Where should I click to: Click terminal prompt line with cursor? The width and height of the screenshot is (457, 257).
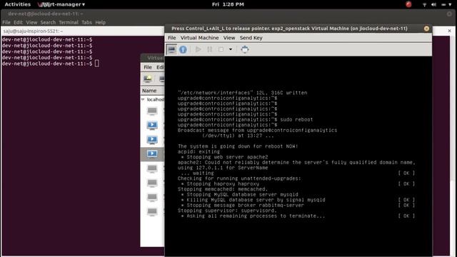(50, 64)
